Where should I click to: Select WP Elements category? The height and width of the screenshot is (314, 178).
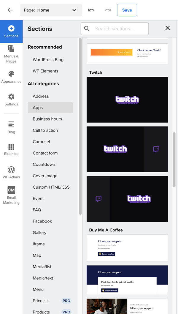tap(45, 71)
